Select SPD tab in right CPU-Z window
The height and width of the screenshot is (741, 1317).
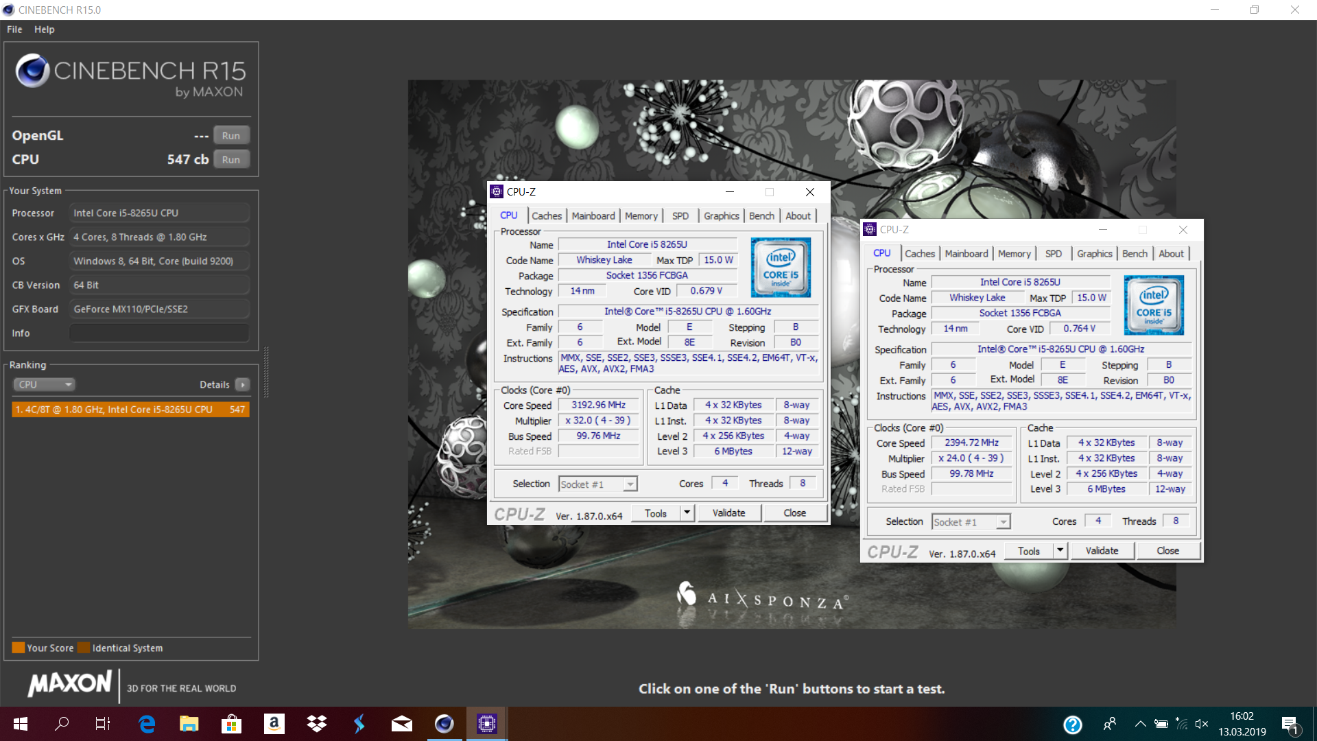(1053, 253)
